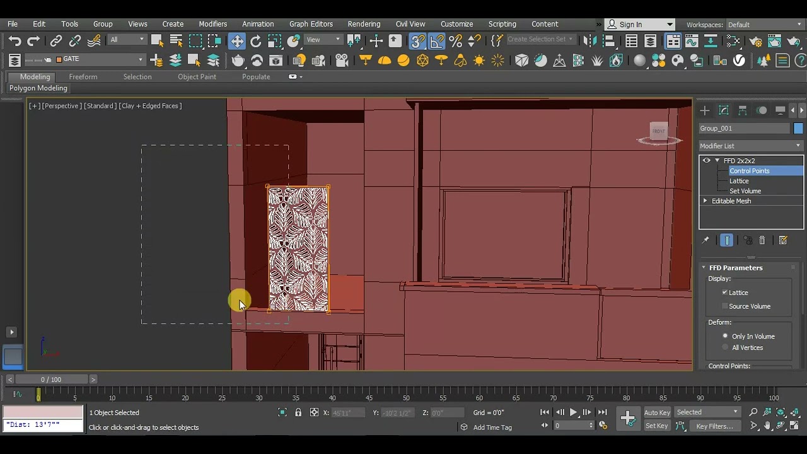Click the blue object color swatch
Image resolution: width=807 pixels, height=454 pixels.
798,128
